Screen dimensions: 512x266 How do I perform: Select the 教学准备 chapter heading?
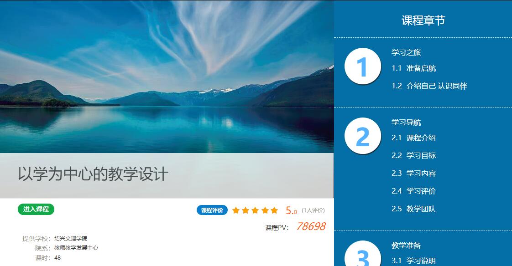point(406,245)
